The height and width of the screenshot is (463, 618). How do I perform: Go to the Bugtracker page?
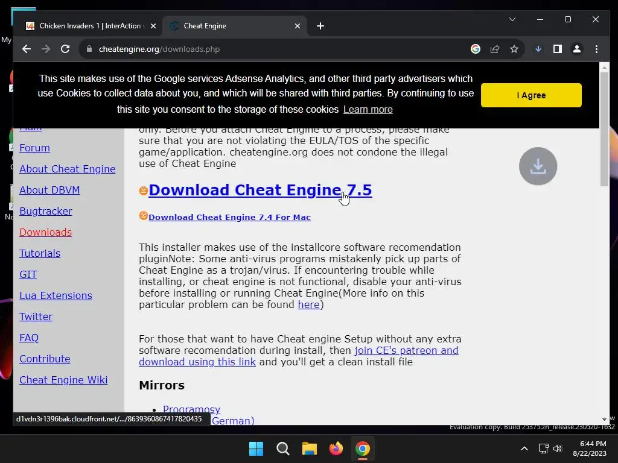click(46, 211)
